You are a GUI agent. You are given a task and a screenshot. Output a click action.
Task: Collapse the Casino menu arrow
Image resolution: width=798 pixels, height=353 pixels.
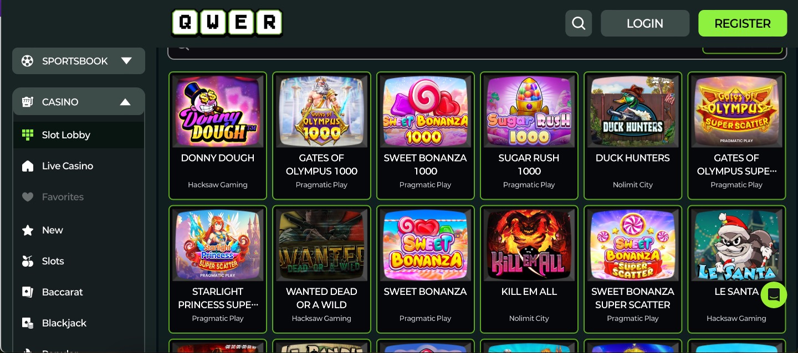coord(125,102)
